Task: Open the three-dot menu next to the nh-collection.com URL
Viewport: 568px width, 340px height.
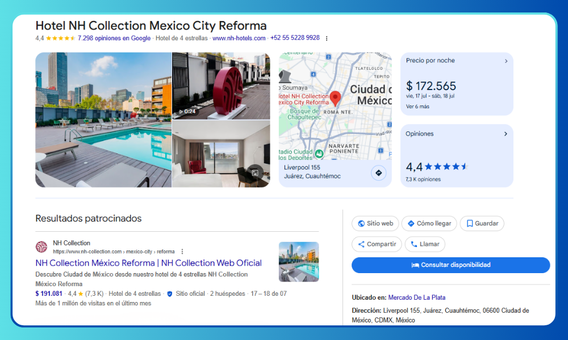Action: (182, 252)
